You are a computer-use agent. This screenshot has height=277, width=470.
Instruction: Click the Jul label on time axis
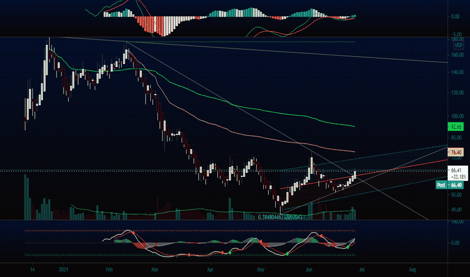click(x=362, y=269)
